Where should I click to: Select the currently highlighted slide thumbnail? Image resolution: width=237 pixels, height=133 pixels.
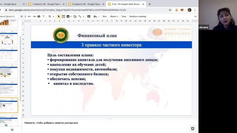coord(9,105)
